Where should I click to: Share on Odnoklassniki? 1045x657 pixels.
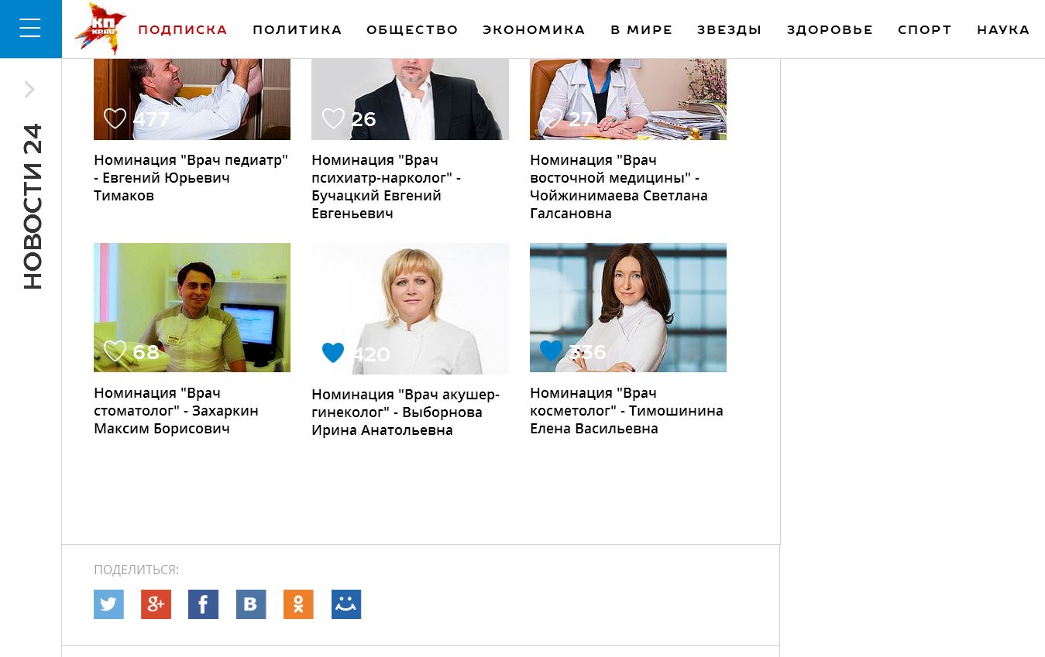(x=298, y=604)
